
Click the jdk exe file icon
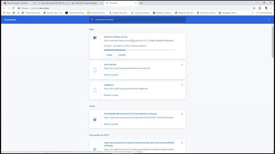coord(95,38)
